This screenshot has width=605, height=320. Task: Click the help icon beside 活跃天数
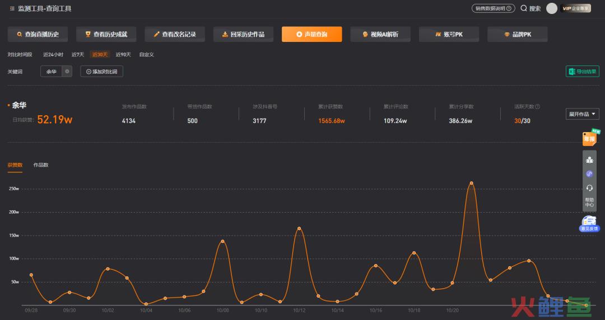pos(538,107)
